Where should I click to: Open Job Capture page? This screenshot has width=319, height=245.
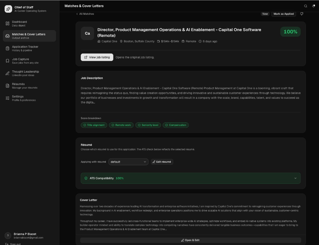point(30,61)
